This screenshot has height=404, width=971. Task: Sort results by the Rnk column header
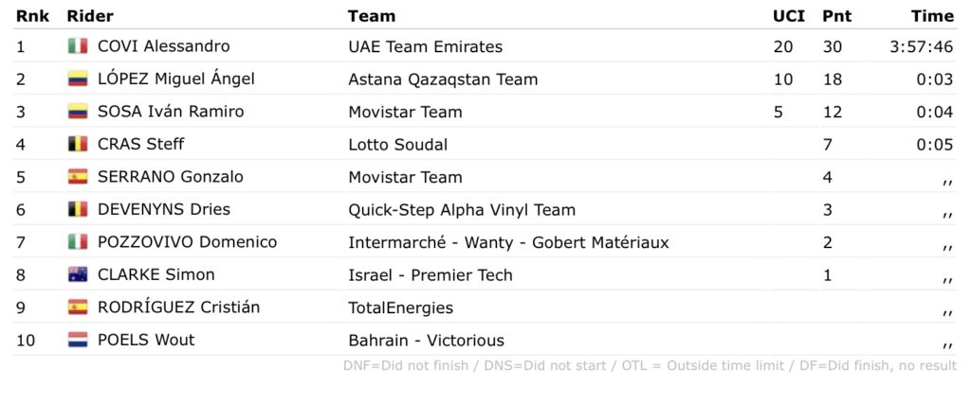(32, 16)
